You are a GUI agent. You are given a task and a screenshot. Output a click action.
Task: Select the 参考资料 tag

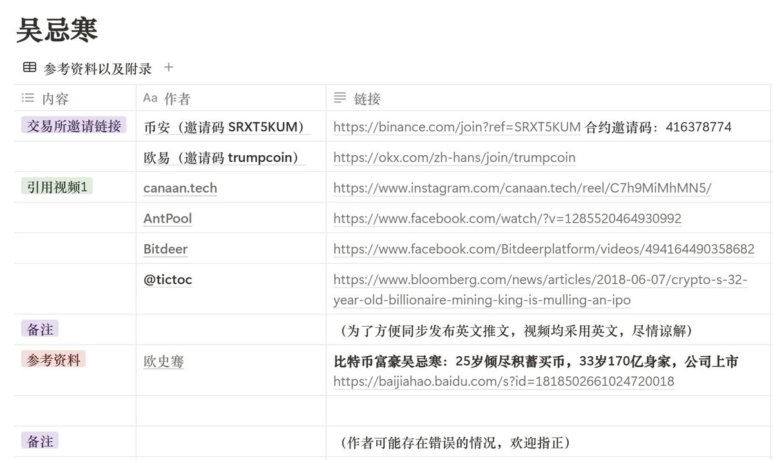point(53,359)
